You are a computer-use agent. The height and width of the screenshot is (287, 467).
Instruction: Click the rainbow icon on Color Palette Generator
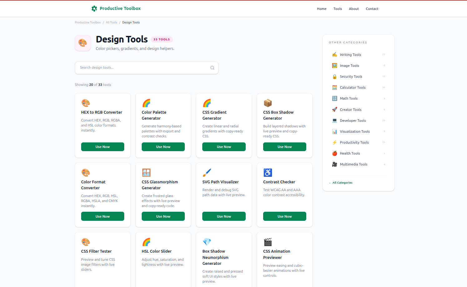[146, 103]
